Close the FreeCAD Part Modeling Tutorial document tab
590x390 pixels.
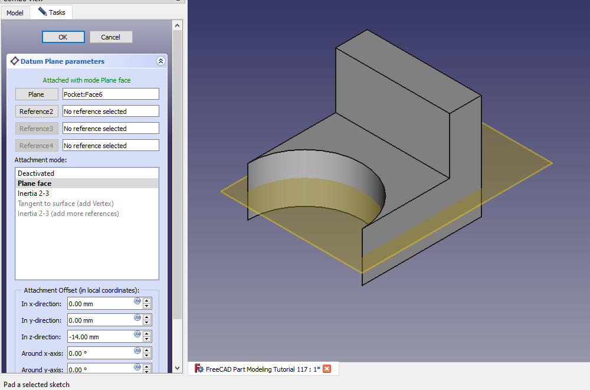(x=327, y=369)
